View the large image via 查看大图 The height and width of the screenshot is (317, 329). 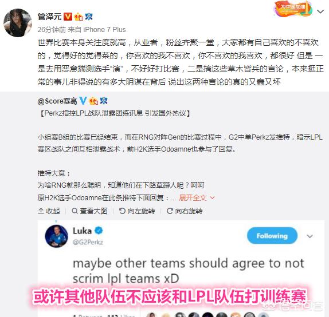pyautogui.click(x=89, y=211)
